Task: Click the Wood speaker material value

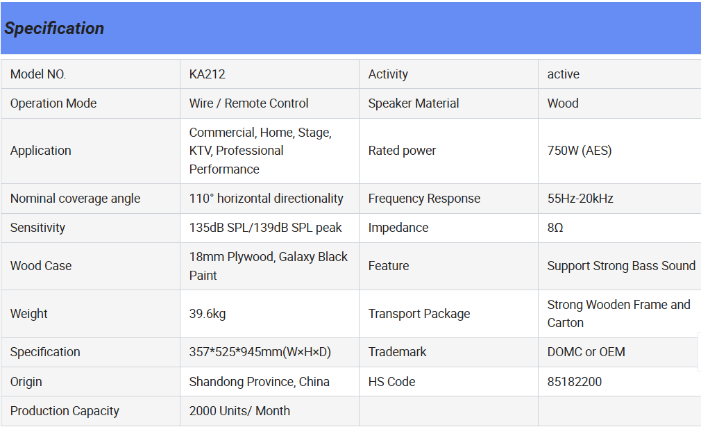Action: click(x=562, y=103)
